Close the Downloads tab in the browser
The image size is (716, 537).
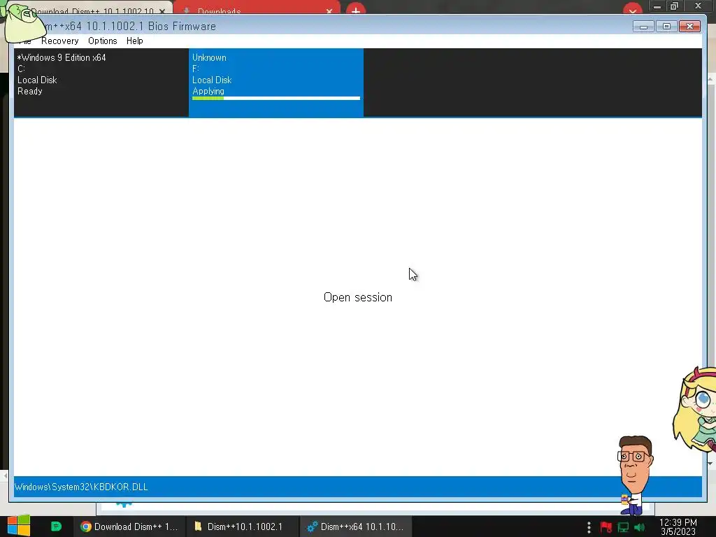click(x=329, y=11)
